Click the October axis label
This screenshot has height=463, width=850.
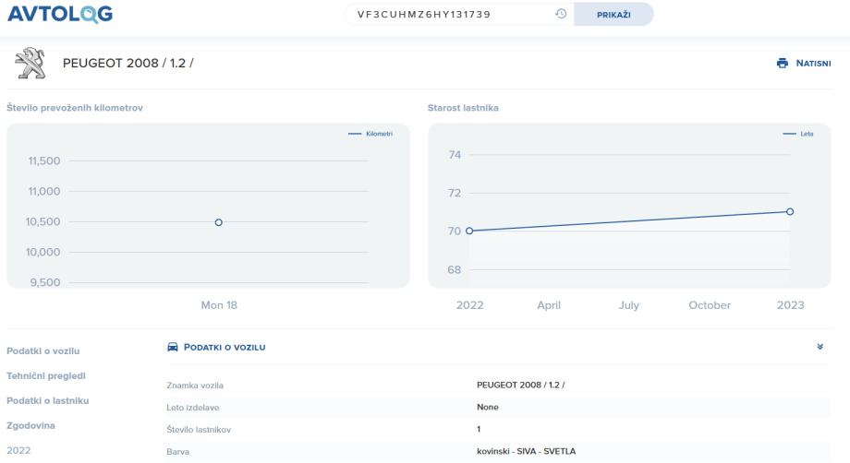[710, 305]
